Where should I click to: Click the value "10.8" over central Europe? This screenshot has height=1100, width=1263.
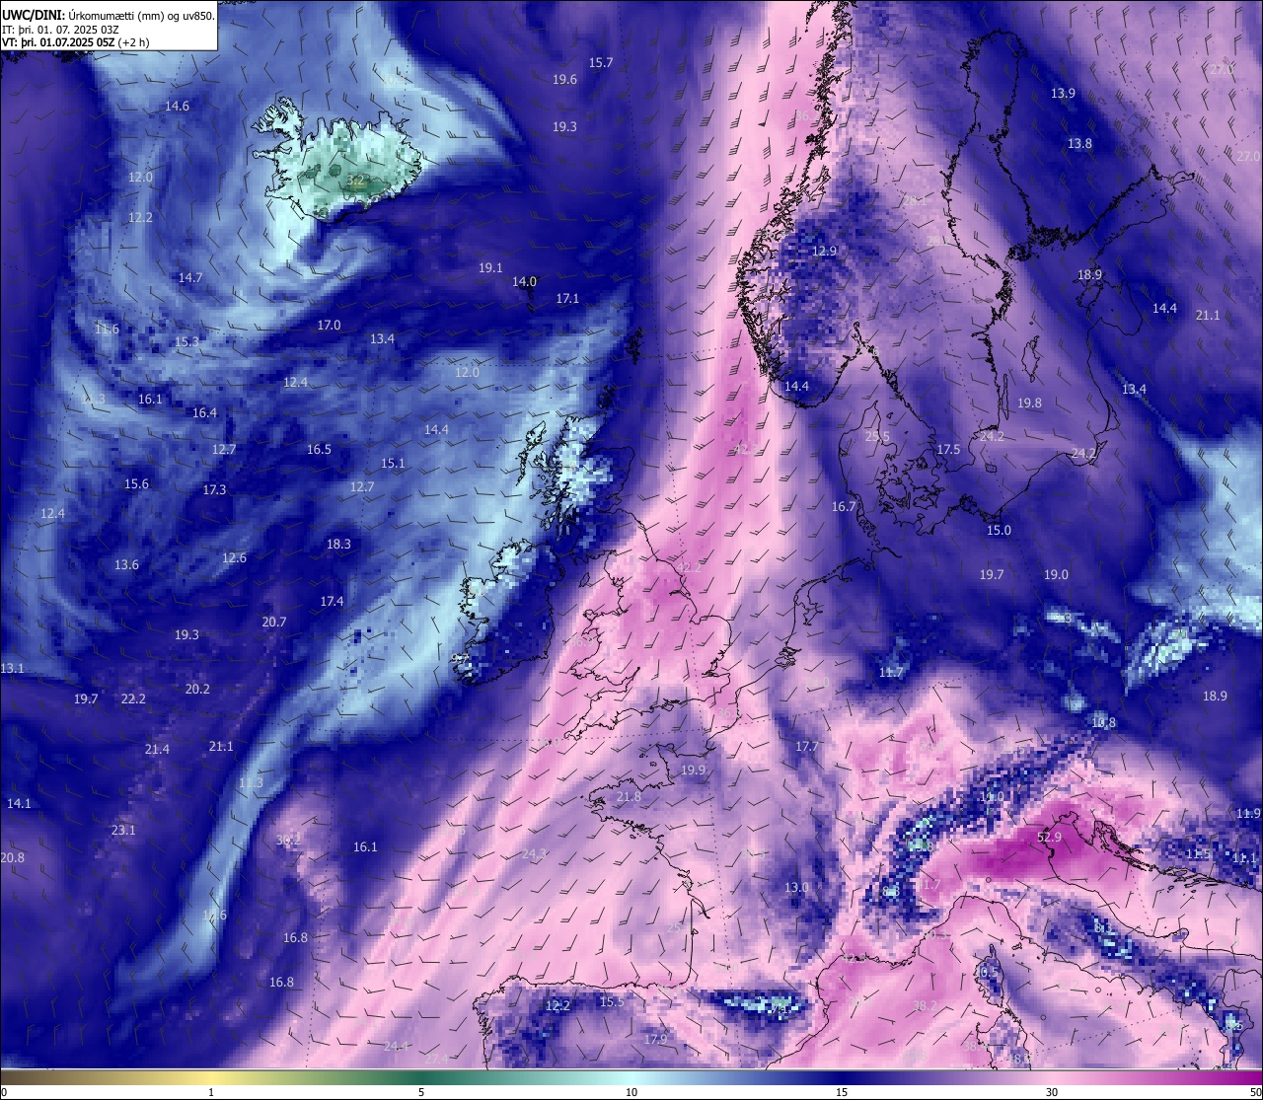(x=1103, y=722)
